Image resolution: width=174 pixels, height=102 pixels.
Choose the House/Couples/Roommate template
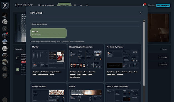(86, 63)
